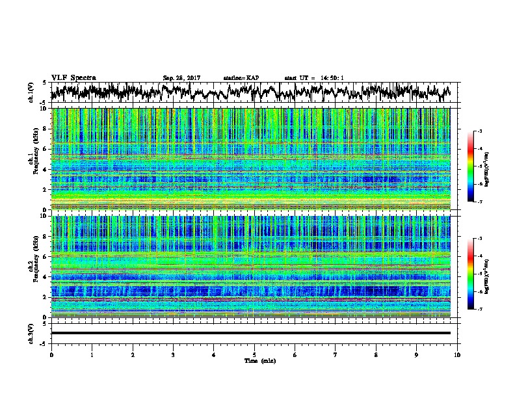Viewport: 515px width, 398px height.
Task: Click the time axis tick label "8"
Action: coord(376,354)
